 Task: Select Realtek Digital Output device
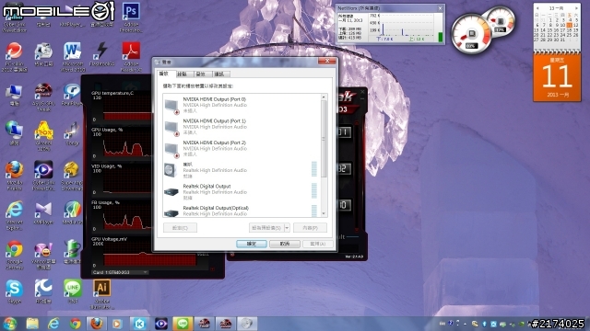(x=242, y=192)
